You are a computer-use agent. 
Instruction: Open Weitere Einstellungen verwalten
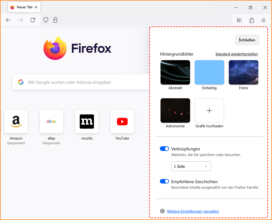point(193,211)
